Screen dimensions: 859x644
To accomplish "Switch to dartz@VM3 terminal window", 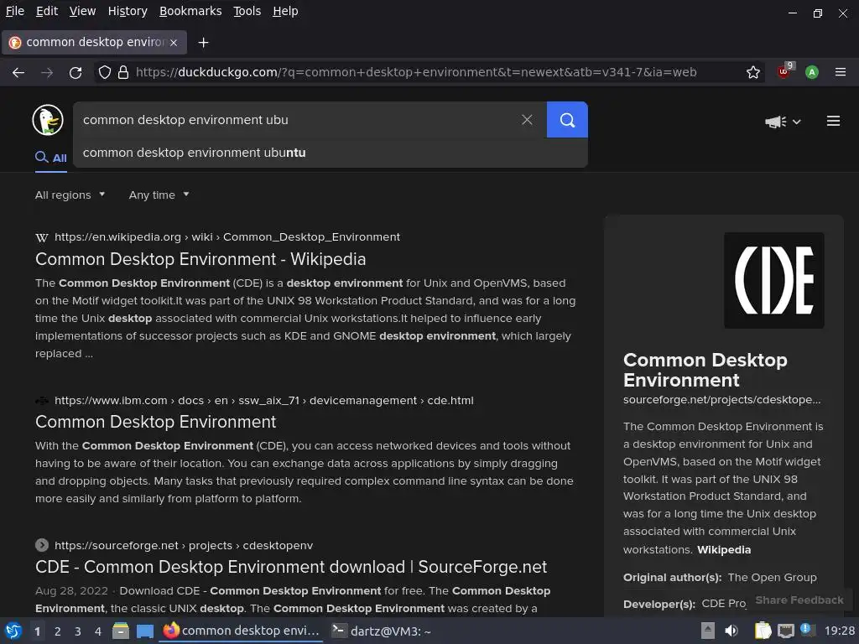I will tap(382, 631).
